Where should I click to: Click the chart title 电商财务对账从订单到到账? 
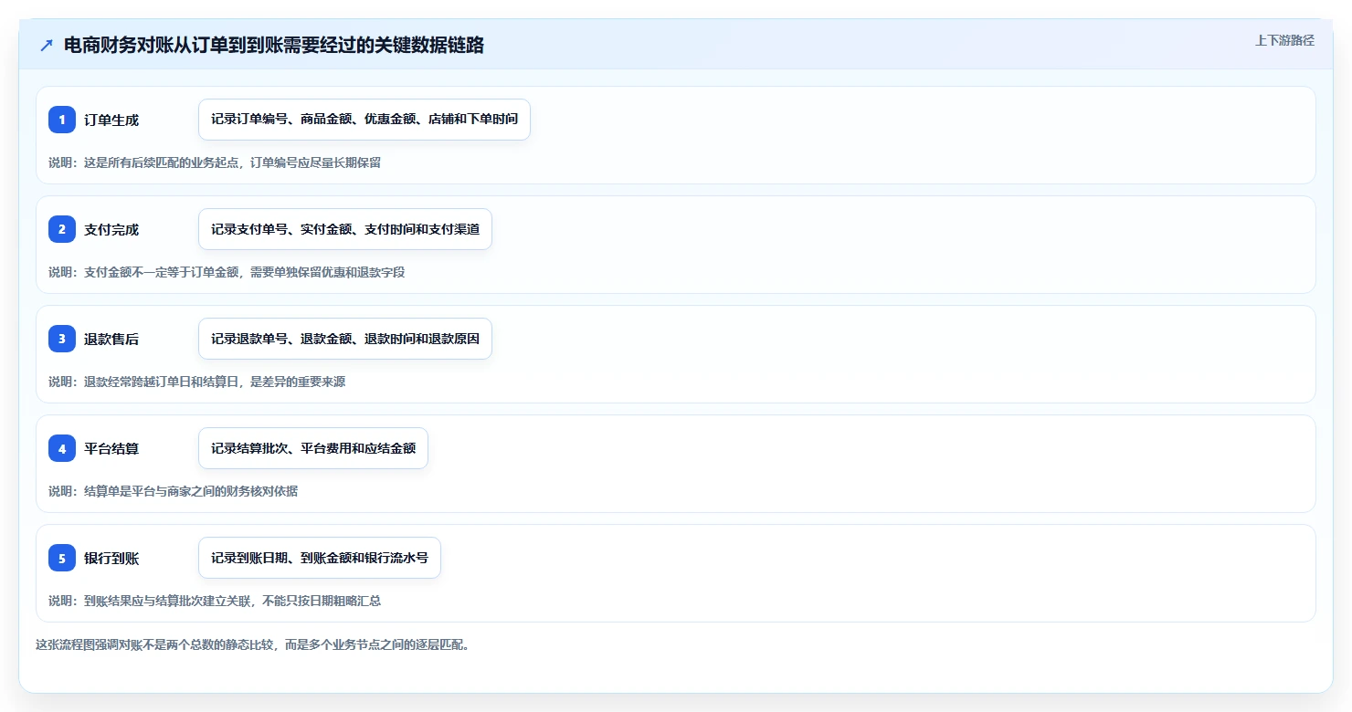[x=274, y=45]
